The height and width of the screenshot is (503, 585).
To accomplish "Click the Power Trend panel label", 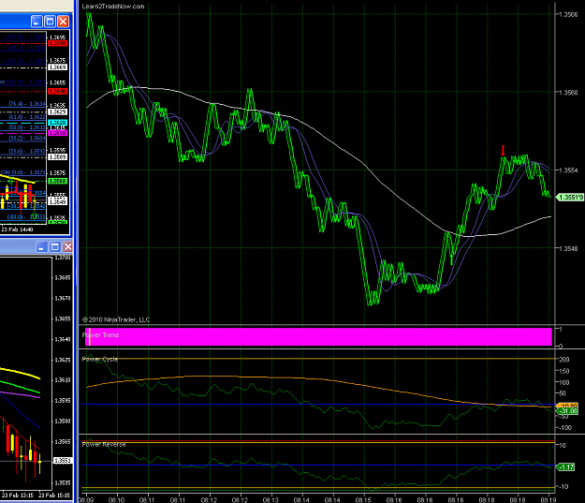I will 100,335.
